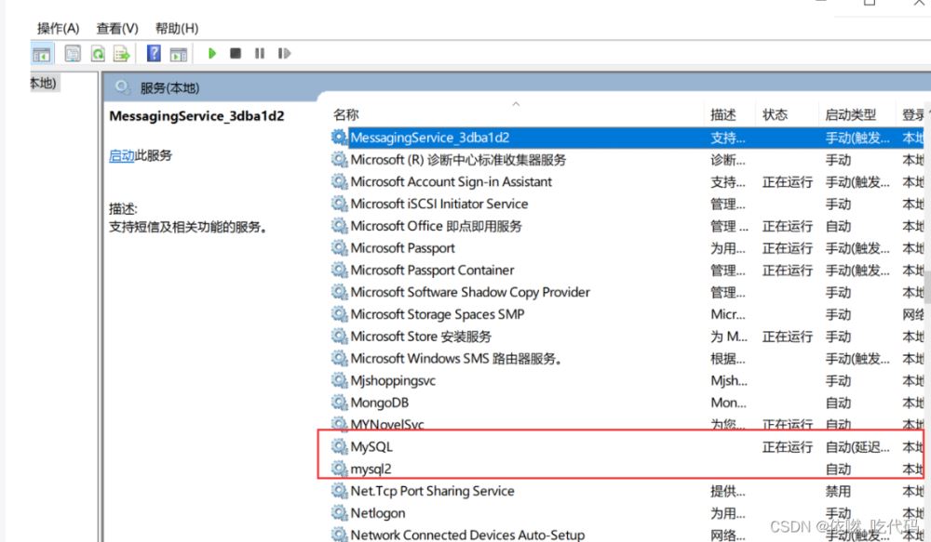Screen dimensions: 931x542
Task: Sort by the 描述 column header
Action: point(722,114)
